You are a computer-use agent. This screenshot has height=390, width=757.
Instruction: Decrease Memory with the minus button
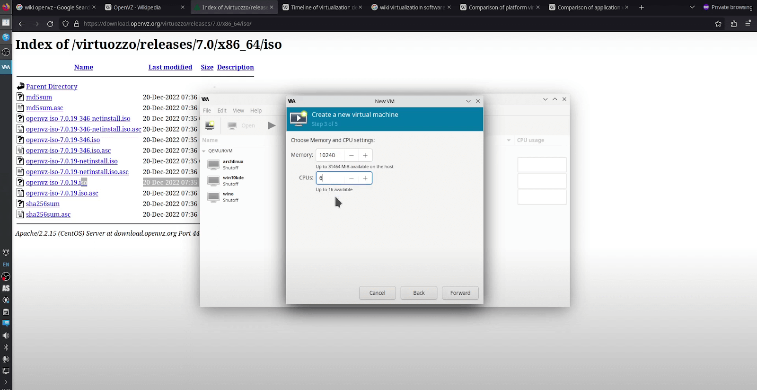point(352,155)
